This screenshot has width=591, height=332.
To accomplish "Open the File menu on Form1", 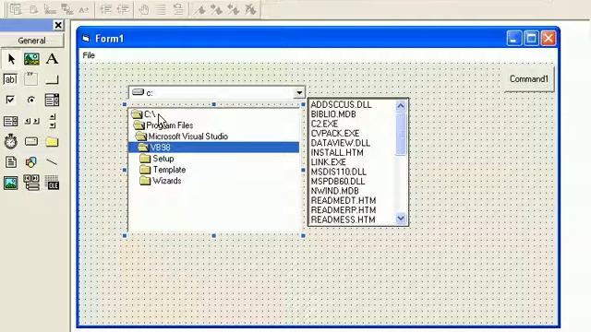I will [89, 55].
